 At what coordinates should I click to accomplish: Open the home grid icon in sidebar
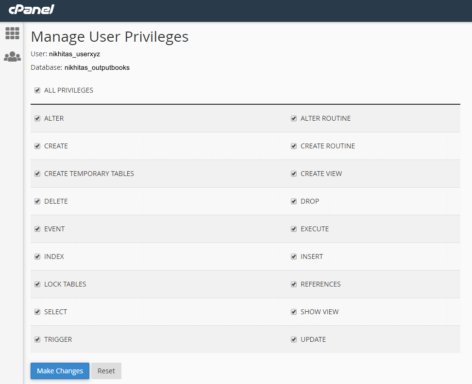(x=12, y=33)
